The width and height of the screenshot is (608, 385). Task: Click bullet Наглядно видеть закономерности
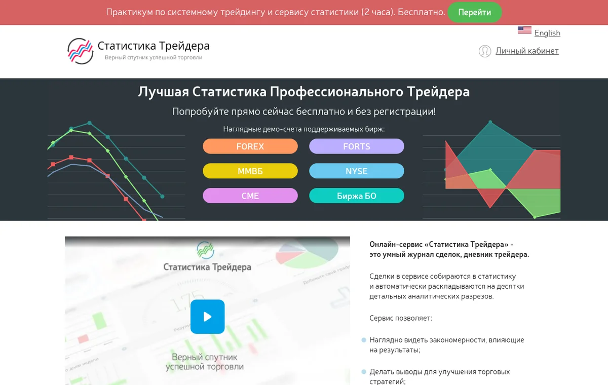(x=447, y=344)
